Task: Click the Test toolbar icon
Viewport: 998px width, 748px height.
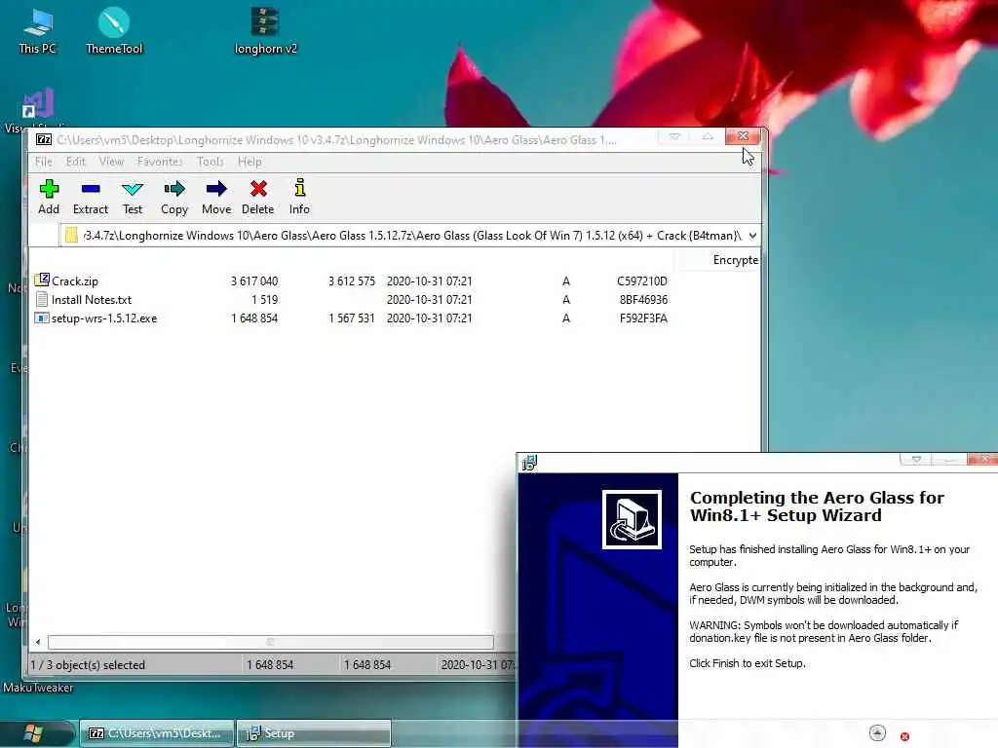Action: [133, 189]
